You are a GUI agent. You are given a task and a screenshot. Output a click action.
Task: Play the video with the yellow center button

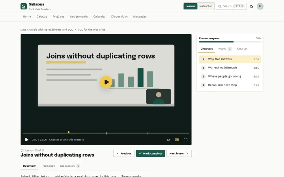click(x=106, y=82)
